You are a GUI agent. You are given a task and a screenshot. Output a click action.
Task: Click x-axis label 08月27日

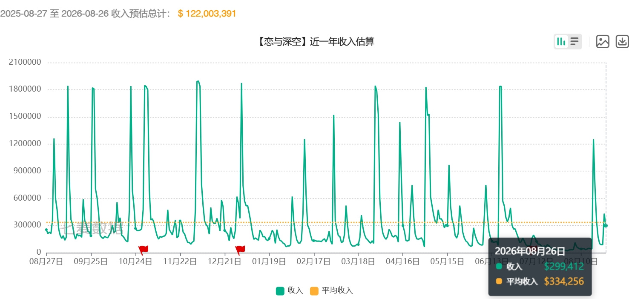(46, 262)
